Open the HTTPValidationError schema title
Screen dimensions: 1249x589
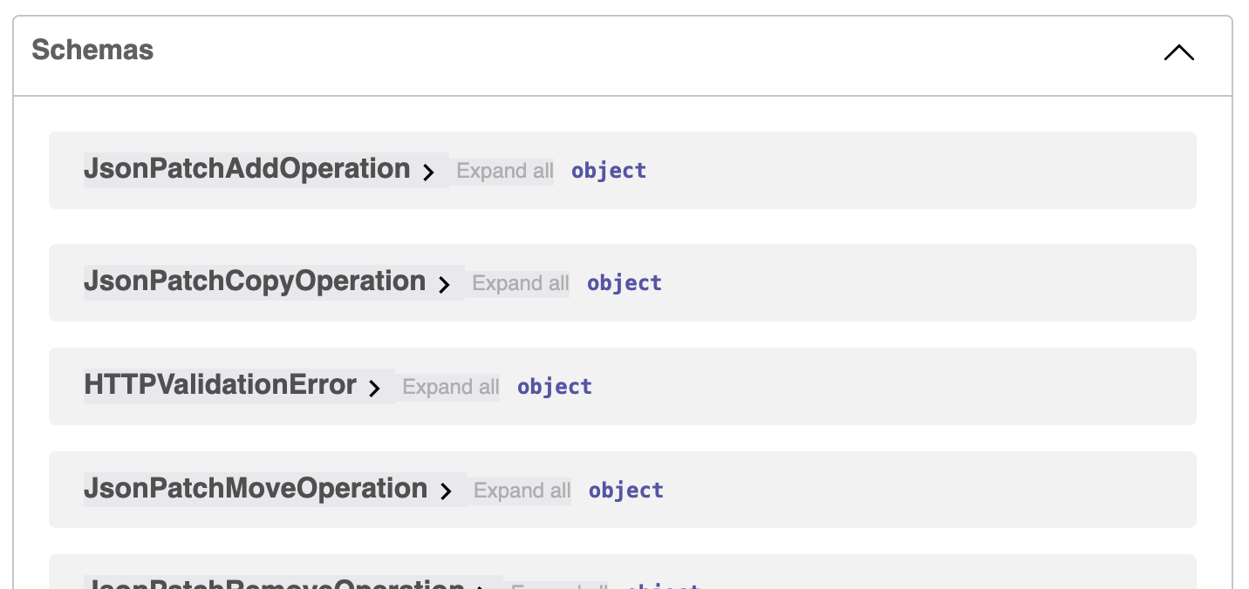[220, 385]
